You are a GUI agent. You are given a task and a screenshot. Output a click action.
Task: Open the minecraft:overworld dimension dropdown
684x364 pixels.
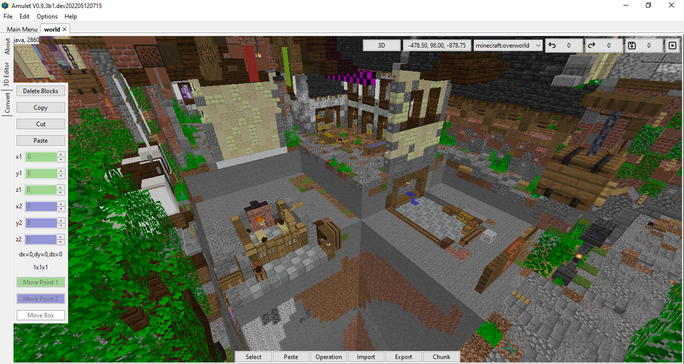pyautogui.click(x=508, y=45)
